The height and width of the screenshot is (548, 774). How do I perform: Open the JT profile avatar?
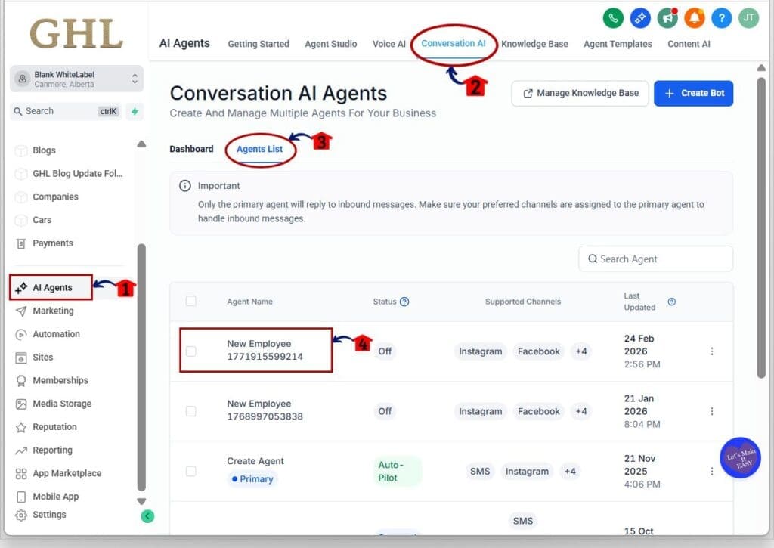pyautogui.click(x=748, y=17)
